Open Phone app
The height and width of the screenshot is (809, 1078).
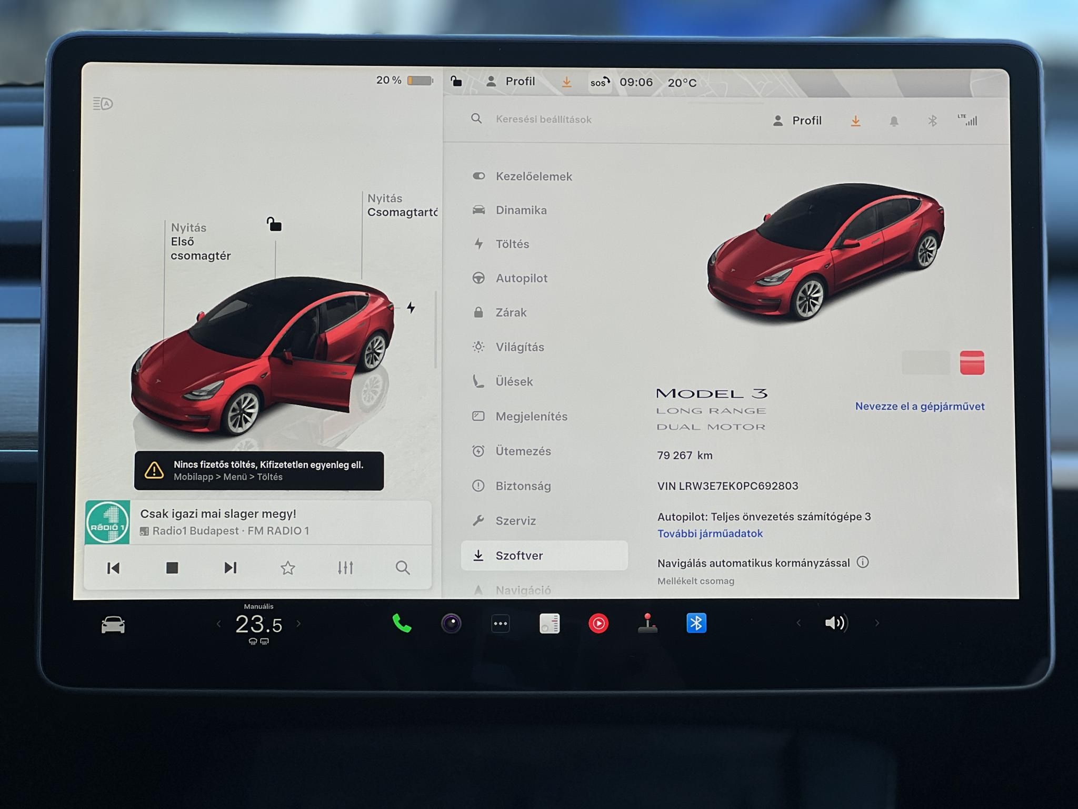point(402,624)
